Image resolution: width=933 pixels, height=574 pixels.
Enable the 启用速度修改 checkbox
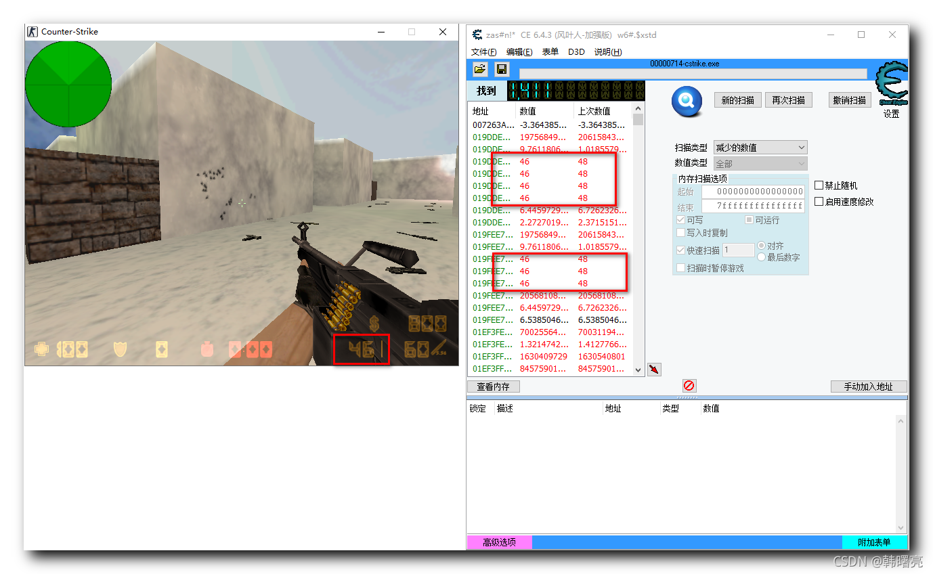(819, 202)
